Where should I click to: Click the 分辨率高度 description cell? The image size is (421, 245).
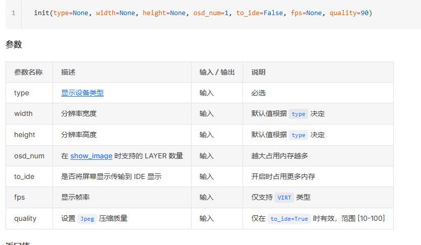tap(122, 135)
